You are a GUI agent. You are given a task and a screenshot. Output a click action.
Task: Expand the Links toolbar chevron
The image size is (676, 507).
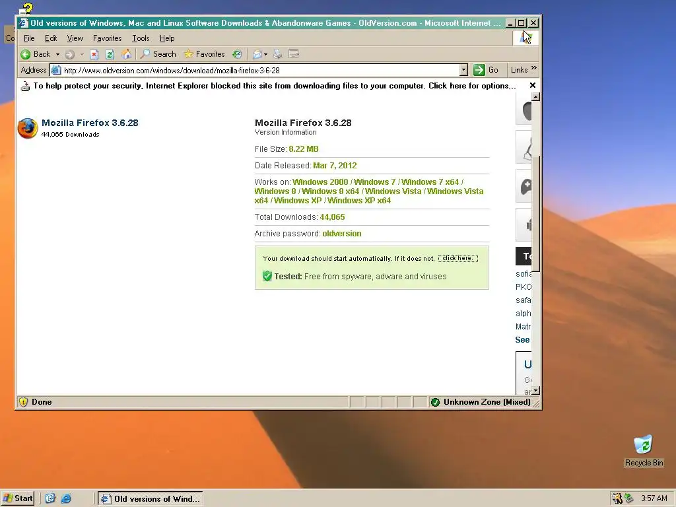click(533, 69)
